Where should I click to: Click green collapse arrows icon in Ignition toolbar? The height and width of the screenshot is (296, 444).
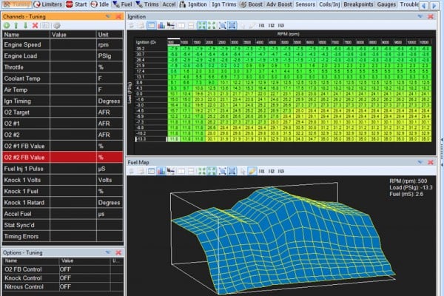pos(212,25)
